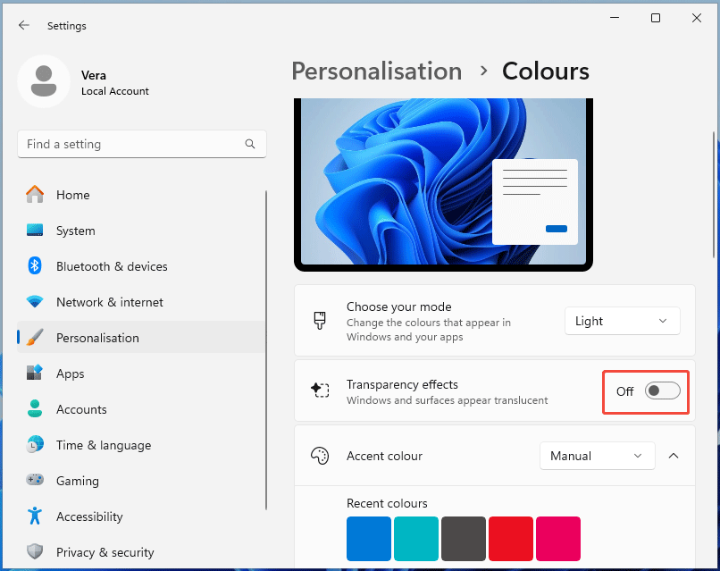The image size is (720, 571).
Task: Click the Transparency effects icon
Action: [x=321, y=390]
